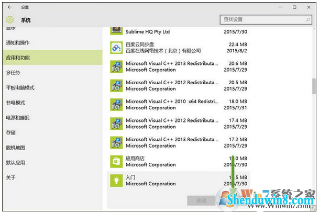Viewport: 319px width, 213px height.
Task: Click the Visual C++ 2012 icon sized 20.5 MB
Action: tap(116, 85)
